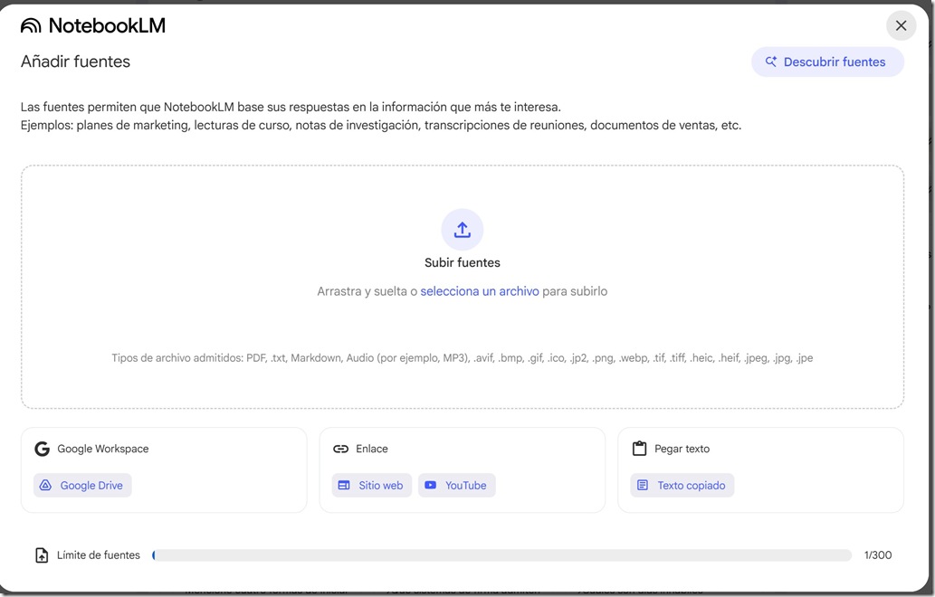Click the Google Drive triangle icon

pos(45,485)
